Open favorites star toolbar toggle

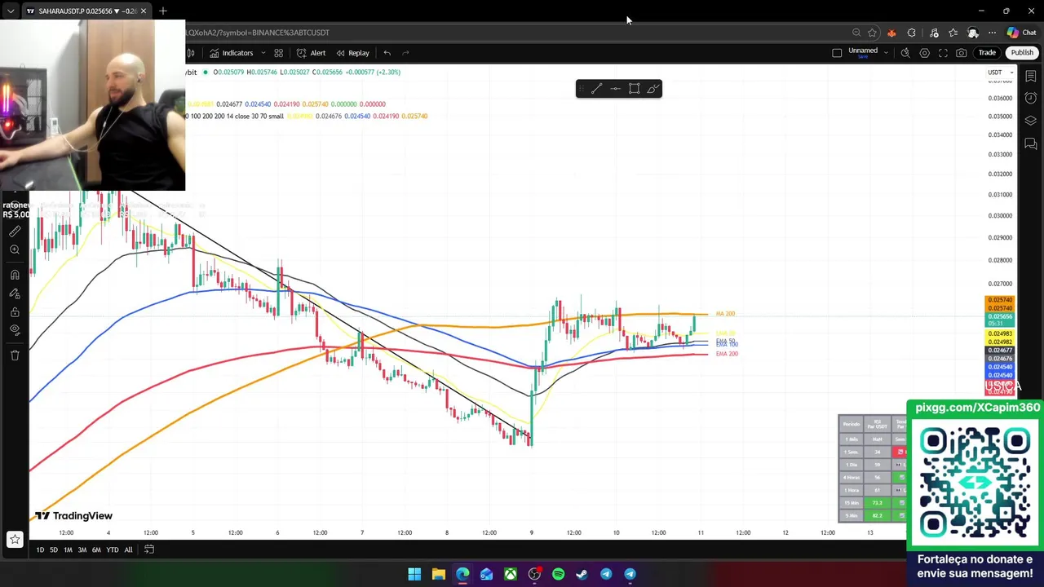[x=15, y=539]
